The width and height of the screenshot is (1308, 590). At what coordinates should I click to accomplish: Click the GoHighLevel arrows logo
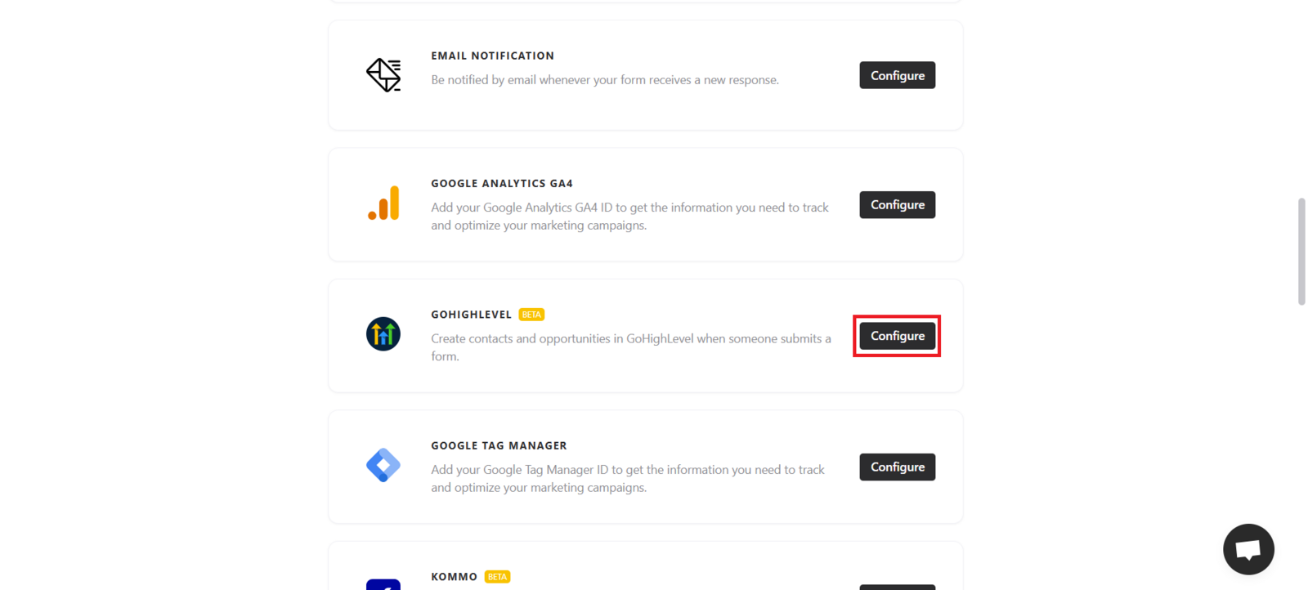point(383,334)
